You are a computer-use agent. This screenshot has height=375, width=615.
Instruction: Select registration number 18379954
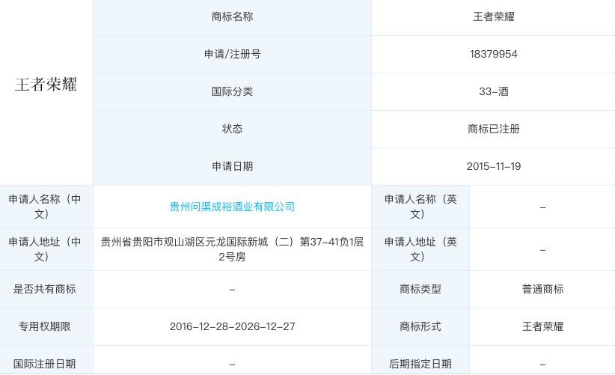coord(493,54)
